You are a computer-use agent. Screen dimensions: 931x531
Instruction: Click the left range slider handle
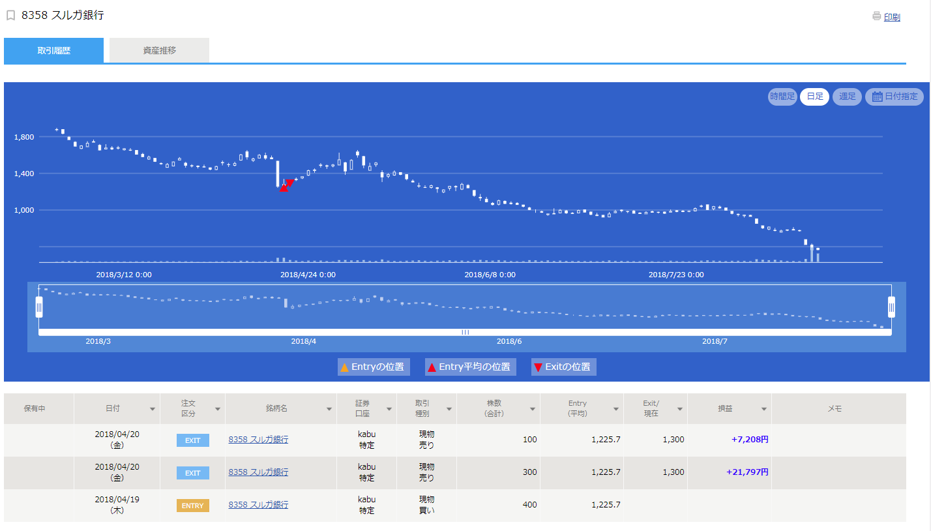(39, 306)
